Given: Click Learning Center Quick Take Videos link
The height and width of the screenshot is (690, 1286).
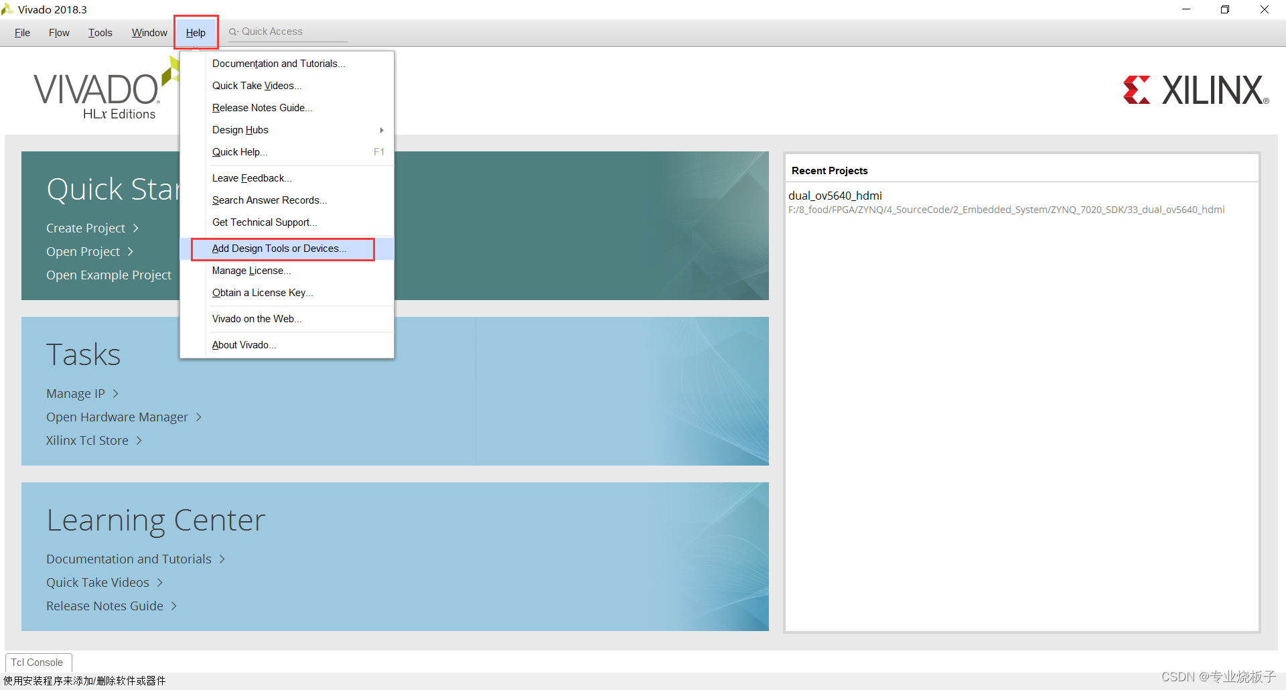Looking at the screenshot, I should pos(104,583).
